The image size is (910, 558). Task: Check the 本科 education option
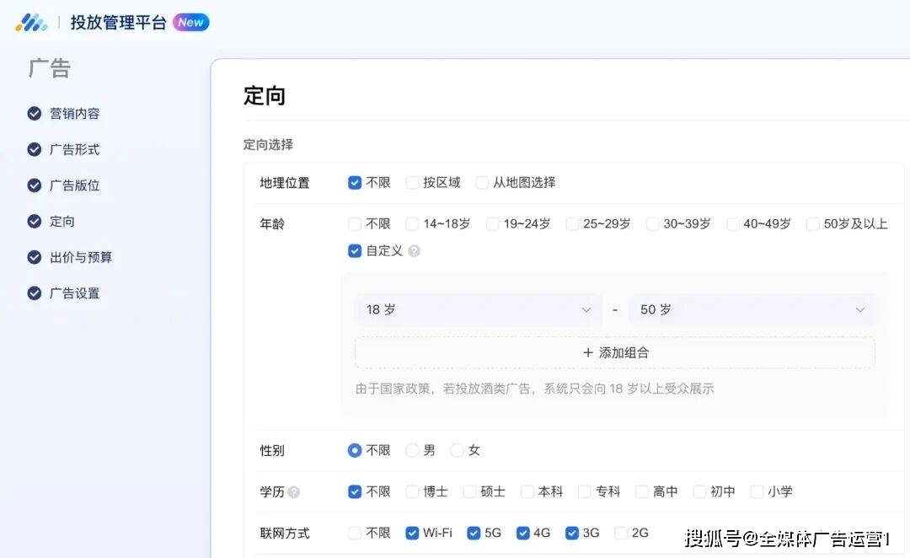click(x=527, y=491)
